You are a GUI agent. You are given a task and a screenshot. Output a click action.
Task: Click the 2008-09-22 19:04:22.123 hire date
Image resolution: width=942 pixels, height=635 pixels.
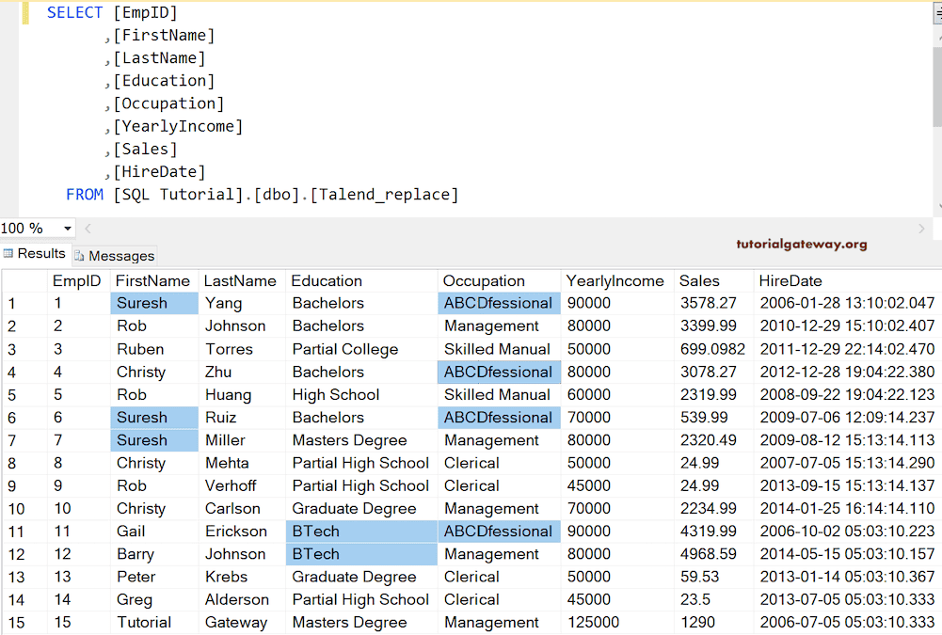point(848,395)
